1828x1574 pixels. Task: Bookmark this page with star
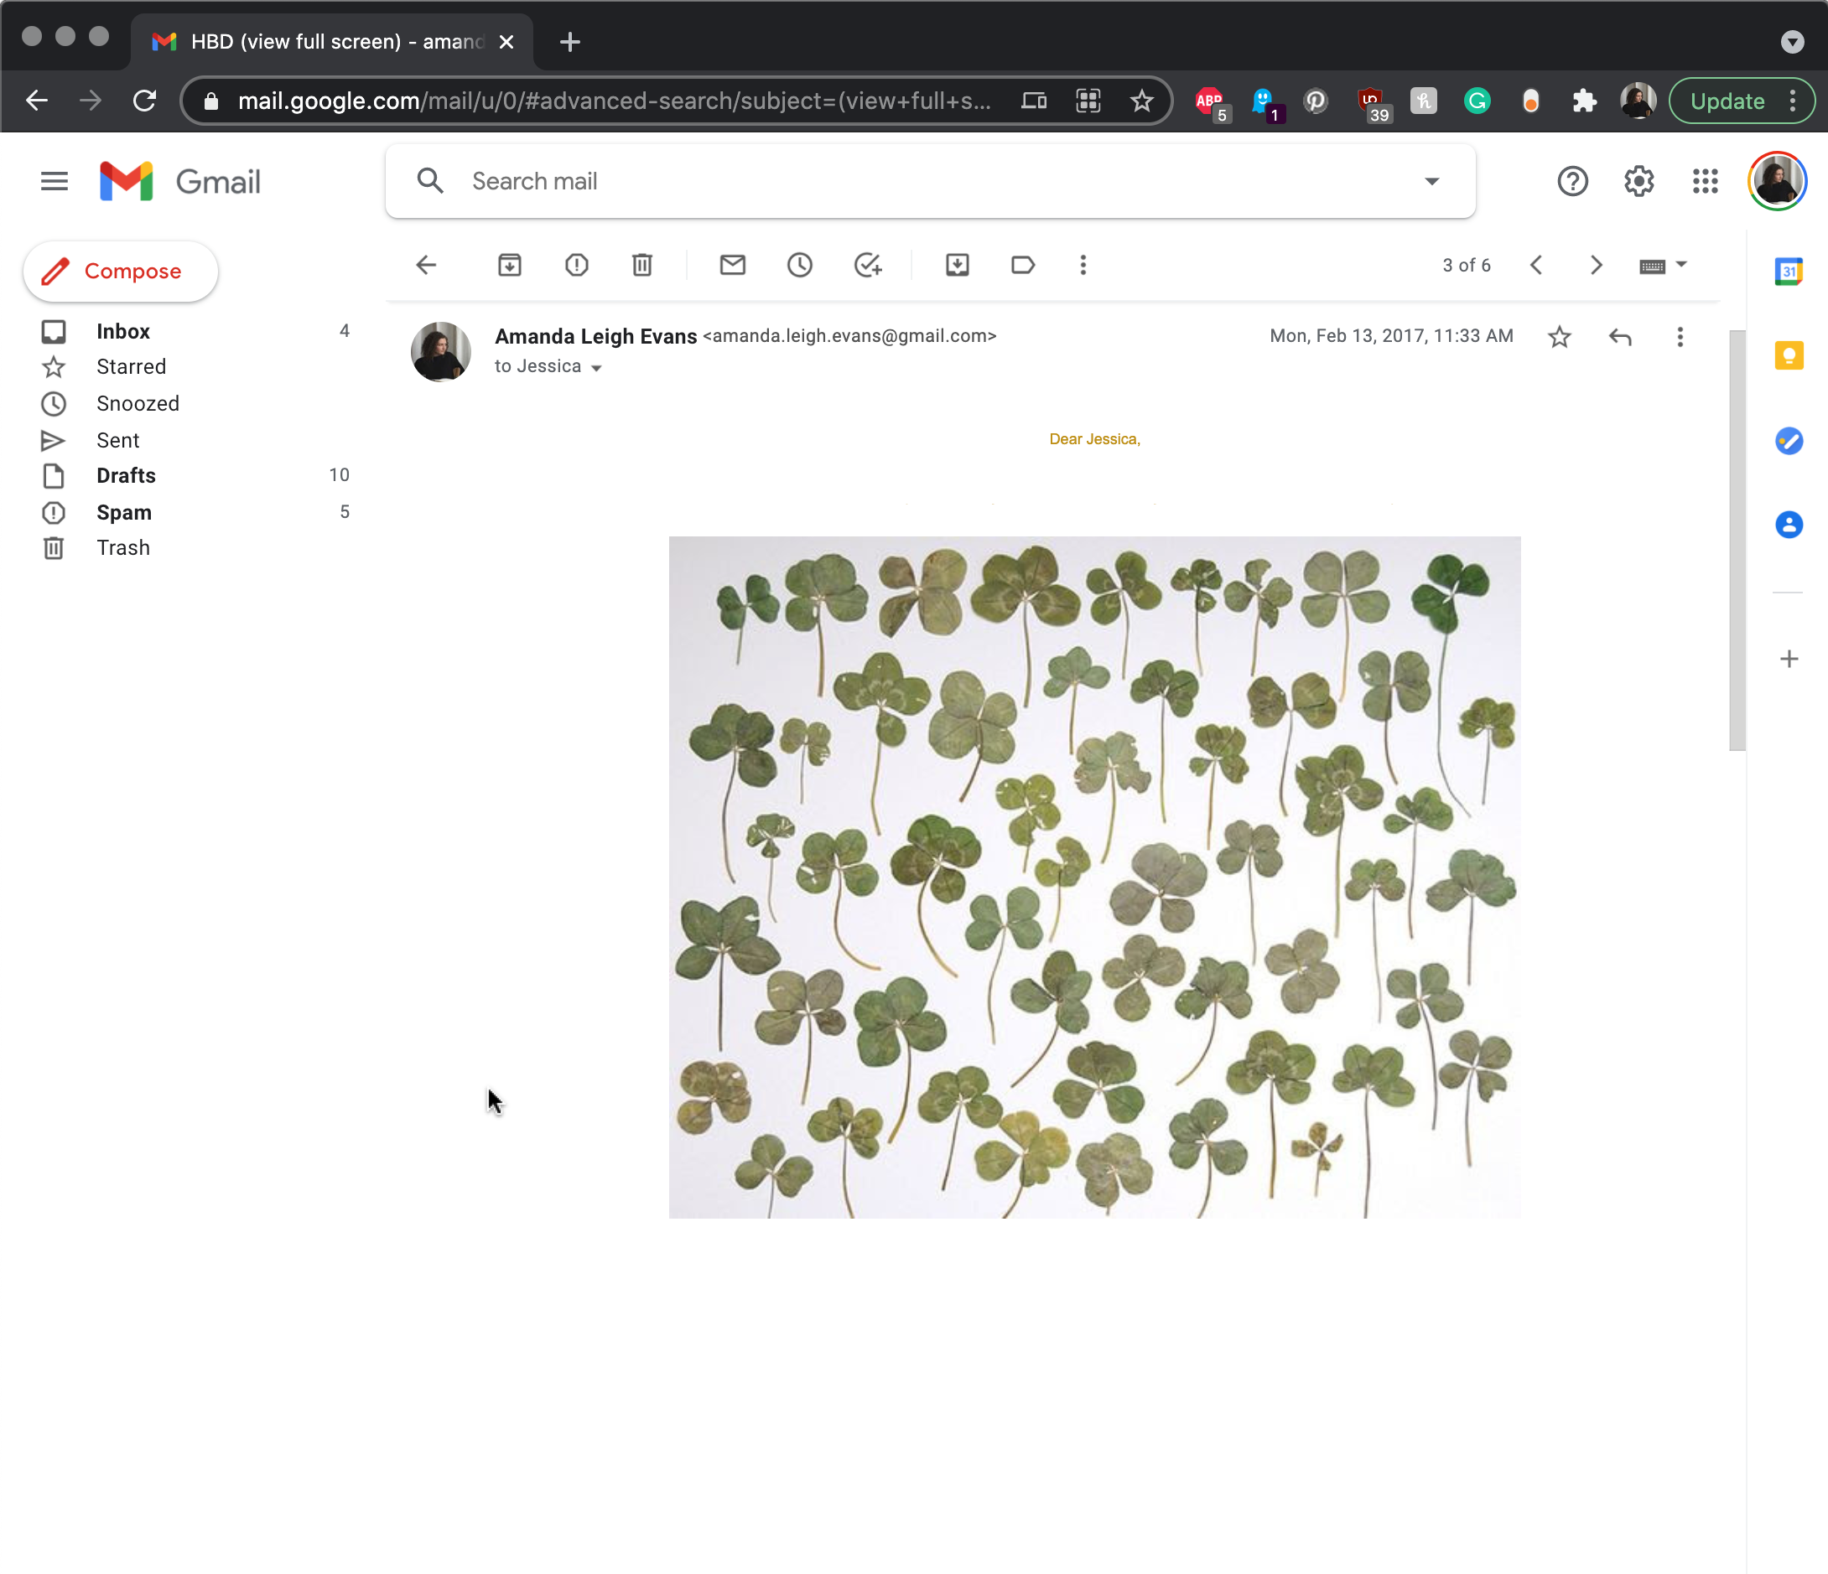(1141, 101)
